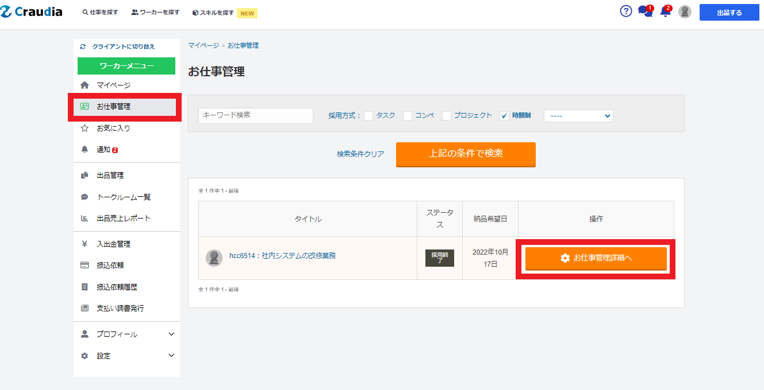Click the blue 出品する button
Viewport: 764px width, 390px height.
click(x=729, y=13)
